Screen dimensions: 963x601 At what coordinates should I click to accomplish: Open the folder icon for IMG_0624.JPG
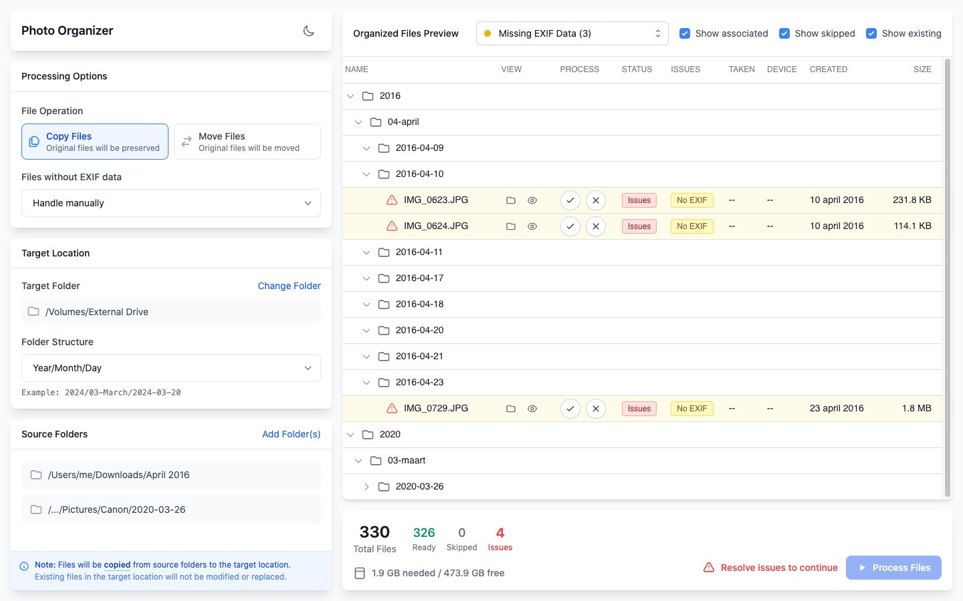pyautogui.click(x=511, y=226)
